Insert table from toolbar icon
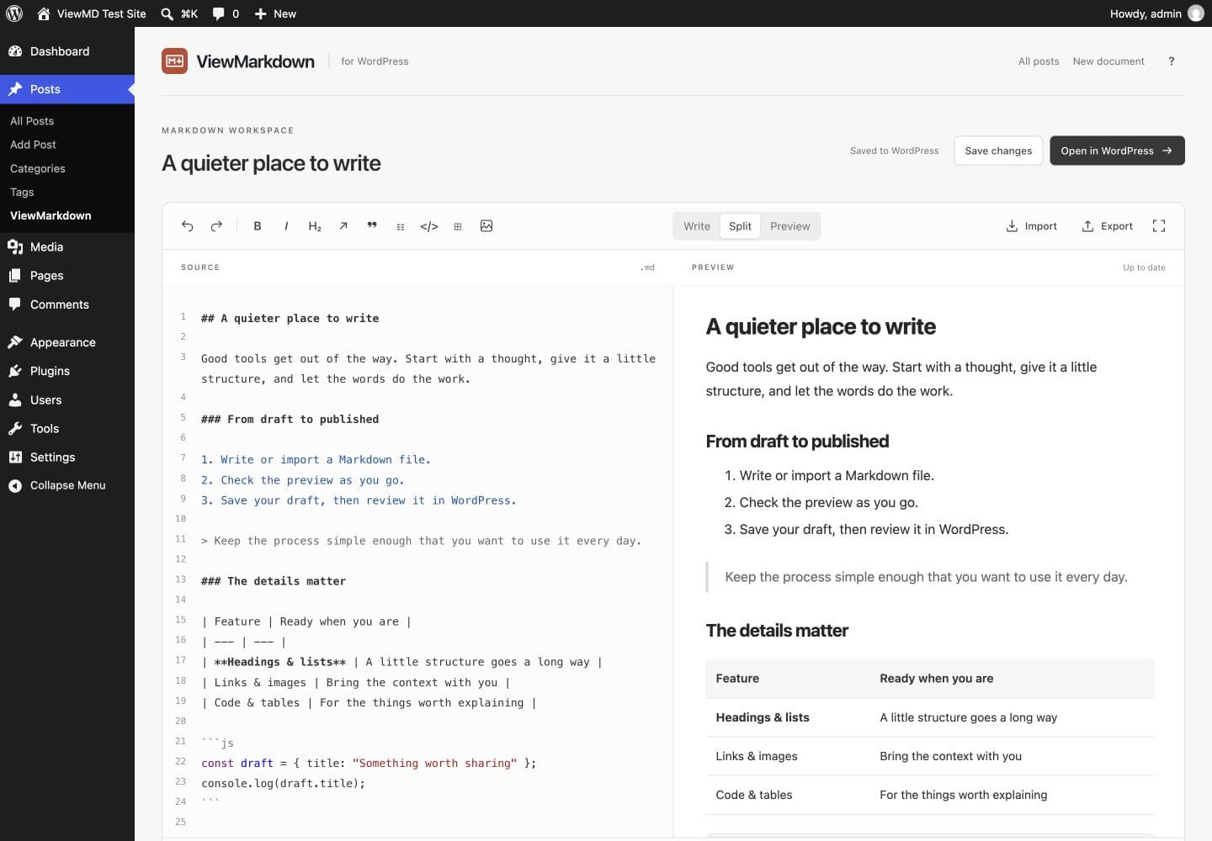Screen dimensions: 1212x841 [x=458, y=226]
